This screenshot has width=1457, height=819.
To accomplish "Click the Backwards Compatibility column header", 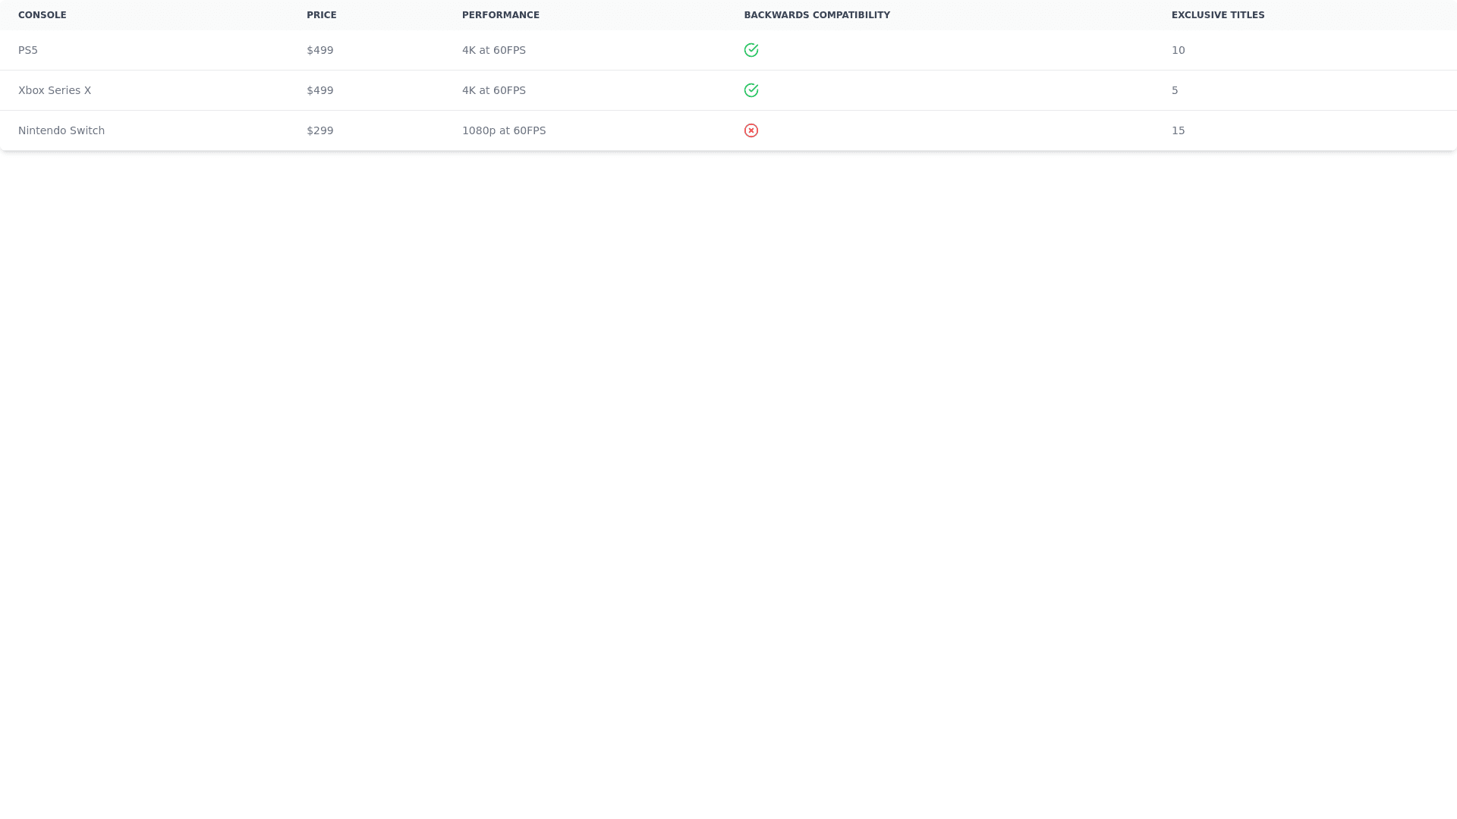I will [817, 15].
